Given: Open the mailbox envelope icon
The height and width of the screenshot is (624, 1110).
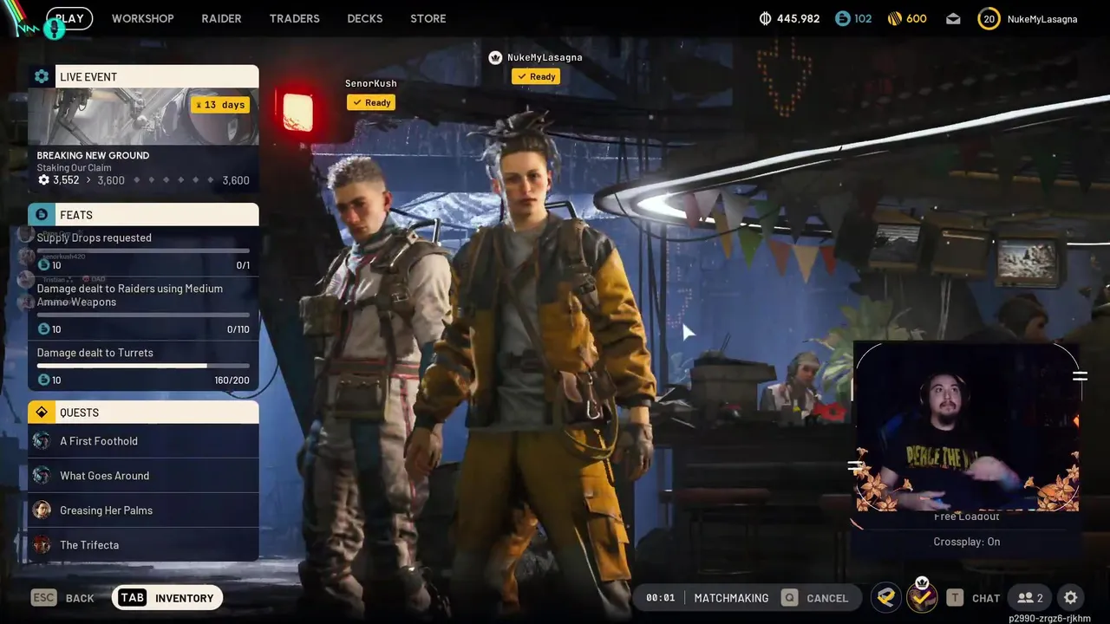Looking at the screenshot, I should (953, 18).
